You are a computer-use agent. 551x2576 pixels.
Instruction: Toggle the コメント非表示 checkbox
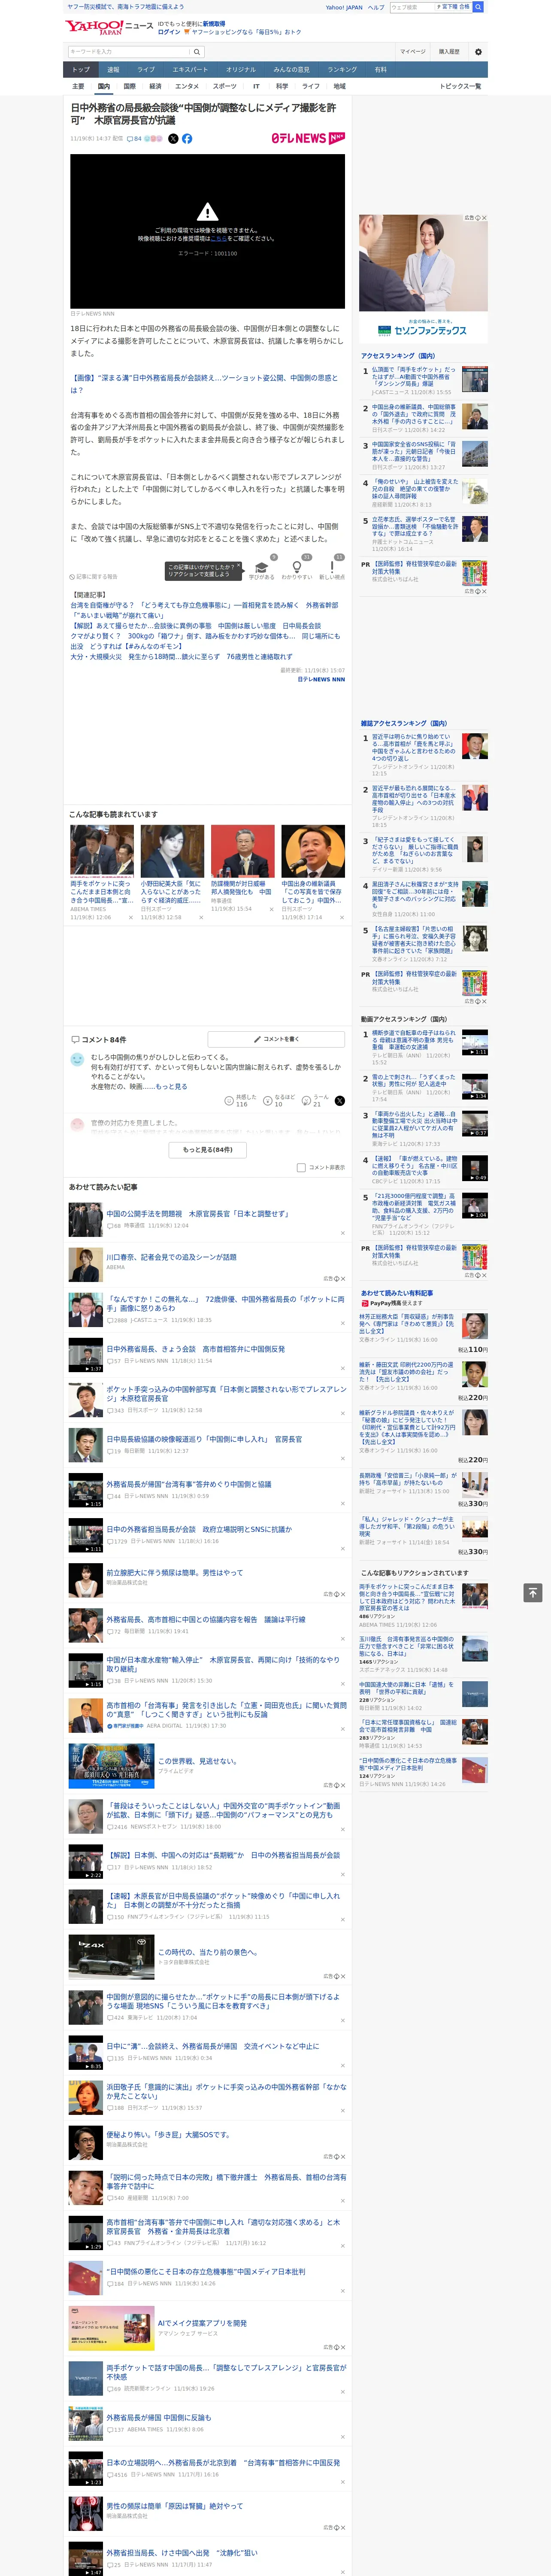301,1167
